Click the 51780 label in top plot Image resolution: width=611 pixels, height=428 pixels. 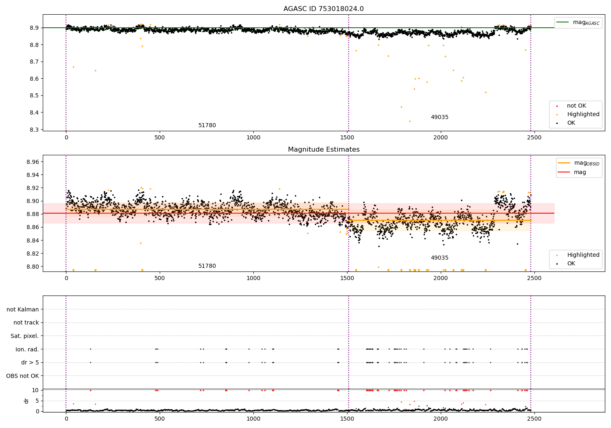click(207, 126)
